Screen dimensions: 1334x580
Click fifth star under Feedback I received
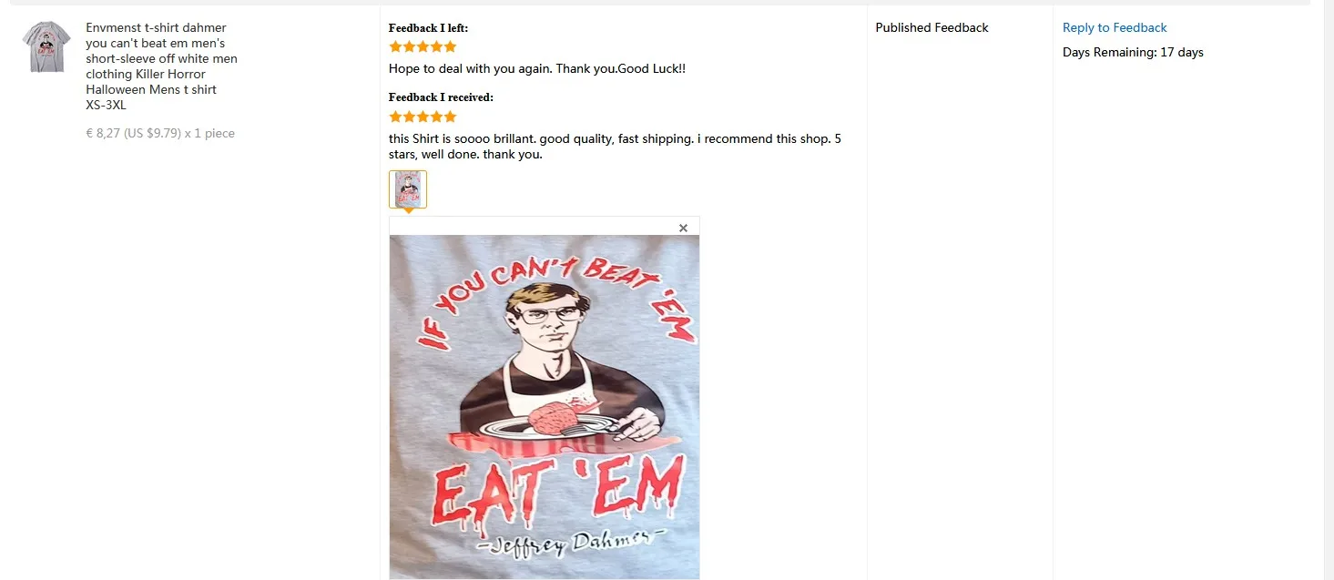(x=450, y=117)
